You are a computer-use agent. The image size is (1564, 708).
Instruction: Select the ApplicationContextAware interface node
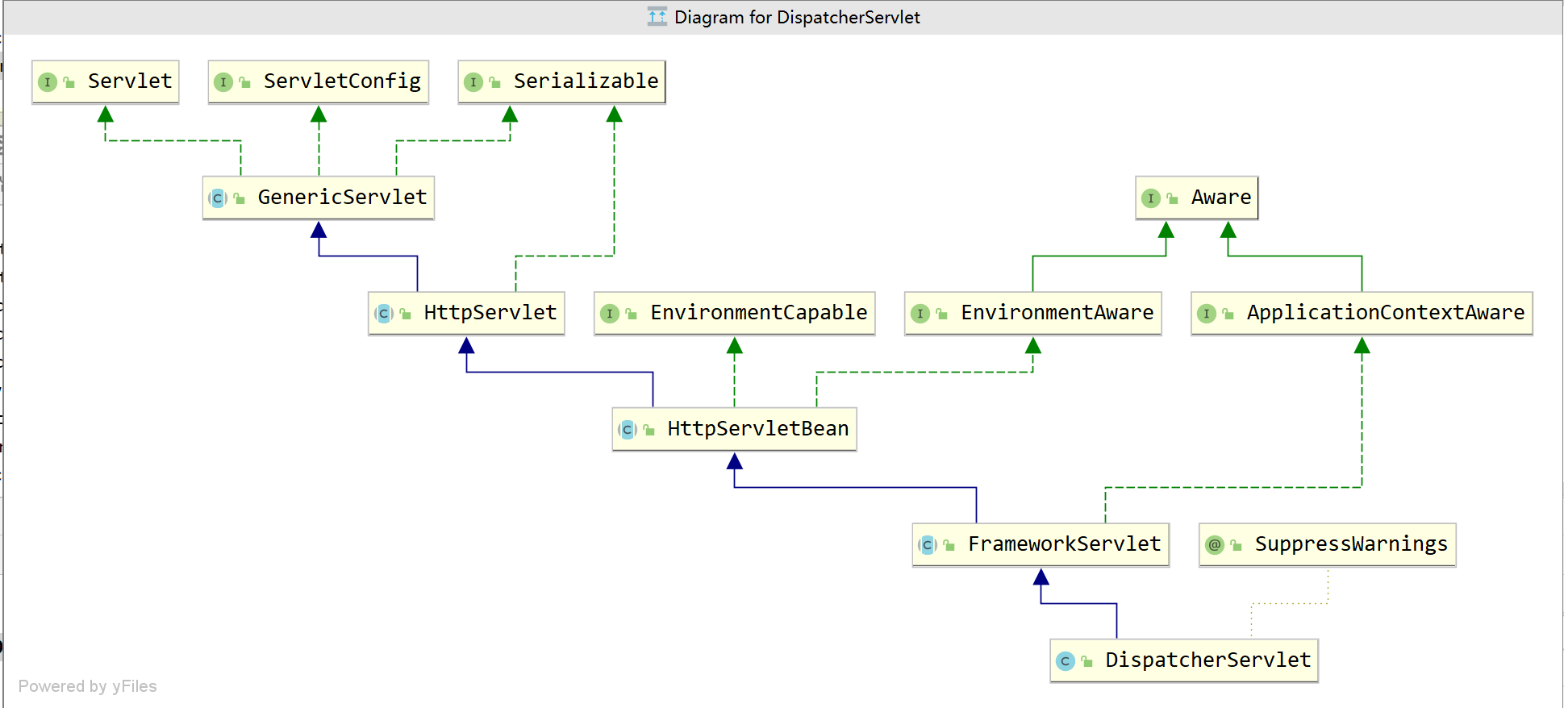pos(1362,313)
